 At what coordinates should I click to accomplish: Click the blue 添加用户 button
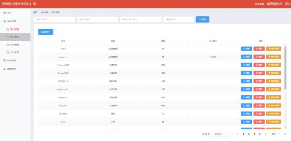(46, 32)
